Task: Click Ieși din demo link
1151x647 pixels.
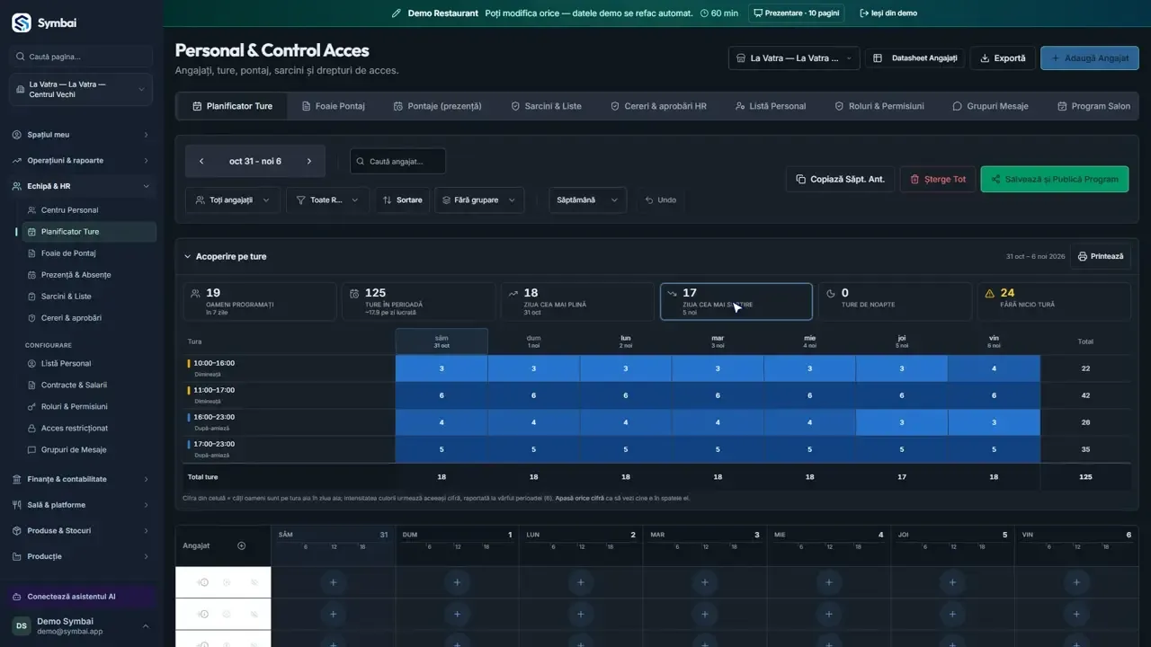Action: (x=888, y=13)
